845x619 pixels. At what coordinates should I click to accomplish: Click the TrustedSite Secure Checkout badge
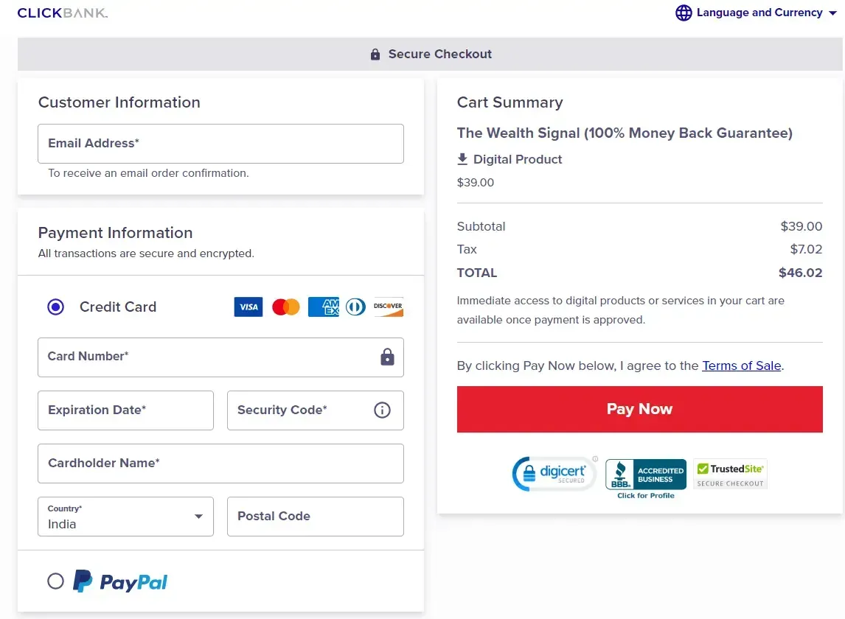pyautogui.click(x=730, y=473)
